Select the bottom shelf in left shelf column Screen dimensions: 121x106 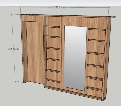coord(53,81)
